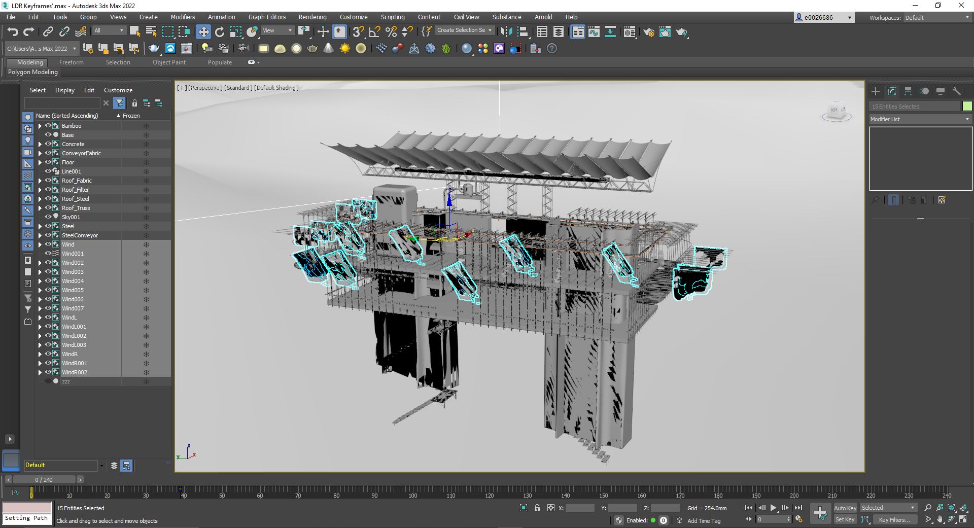974x528 pixels.
Task: Click the Key Filters button
Action: [894, 519]
